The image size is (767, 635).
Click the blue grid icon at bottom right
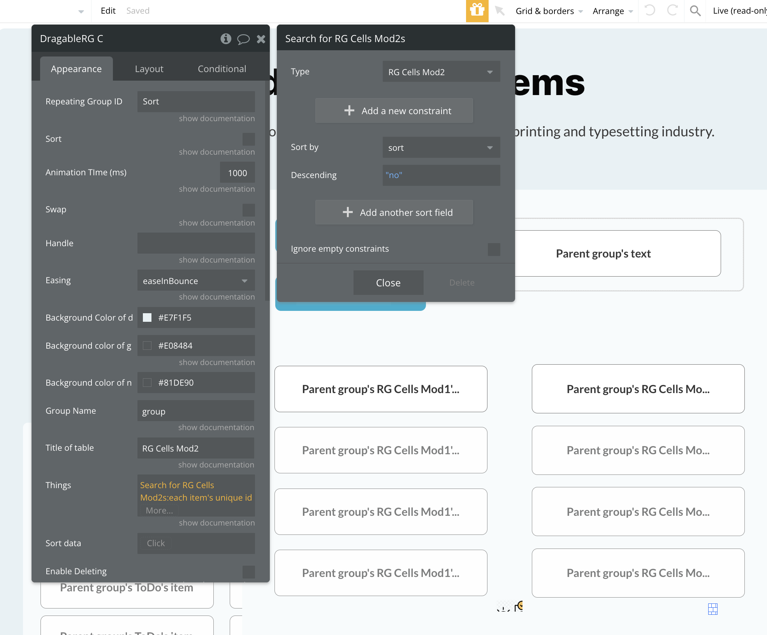pos(713,609)
